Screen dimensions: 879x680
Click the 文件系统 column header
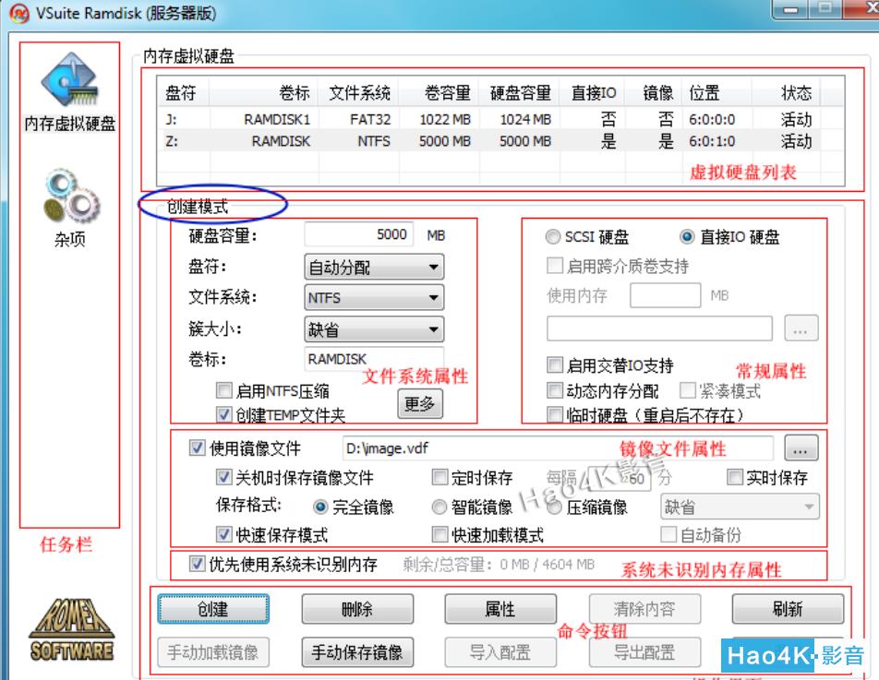point(359,92)
